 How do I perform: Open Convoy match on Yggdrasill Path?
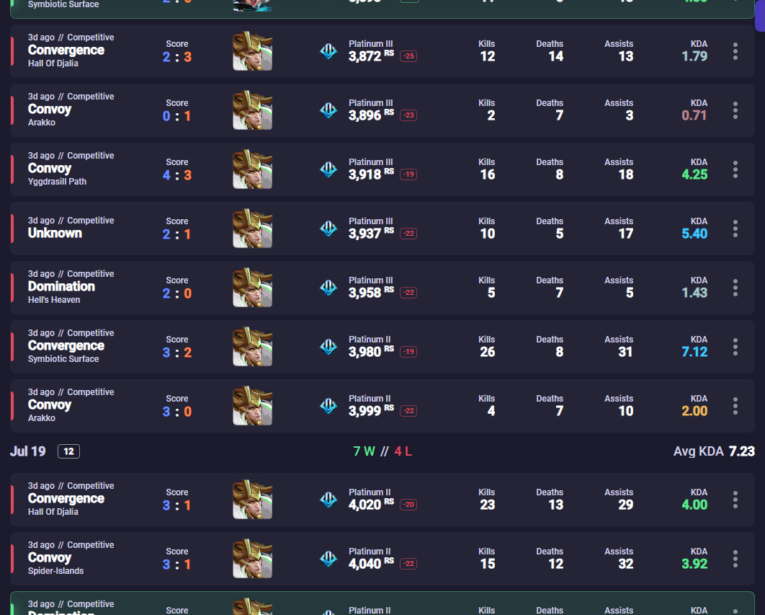tap(49, 169)
